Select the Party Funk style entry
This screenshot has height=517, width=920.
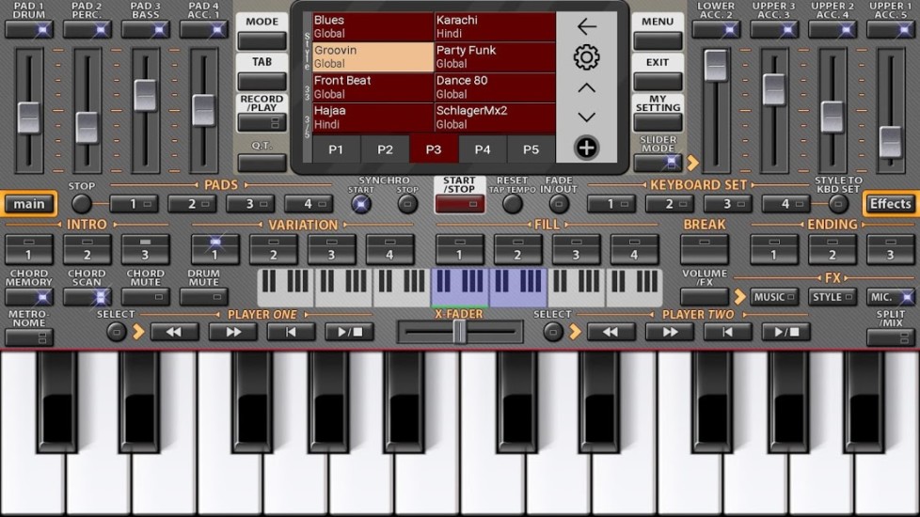point(494,56)
